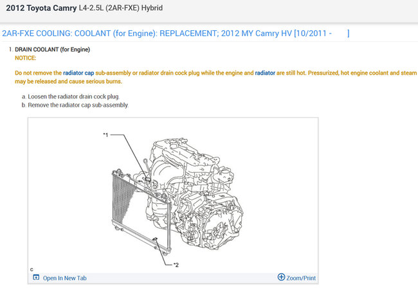Click the engine and radiator diagram image
The image size is (418, 288).
(173, 196)
